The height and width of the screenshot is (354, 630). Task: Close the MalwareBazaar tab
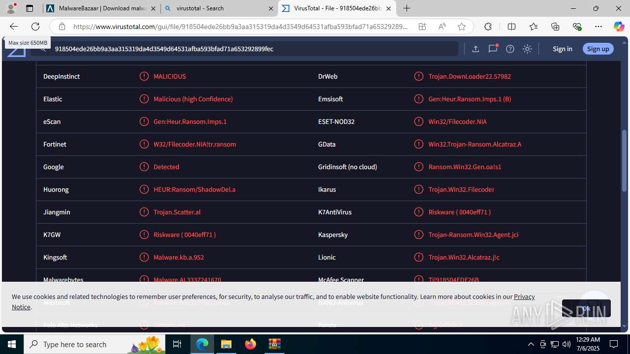(154, 8)
